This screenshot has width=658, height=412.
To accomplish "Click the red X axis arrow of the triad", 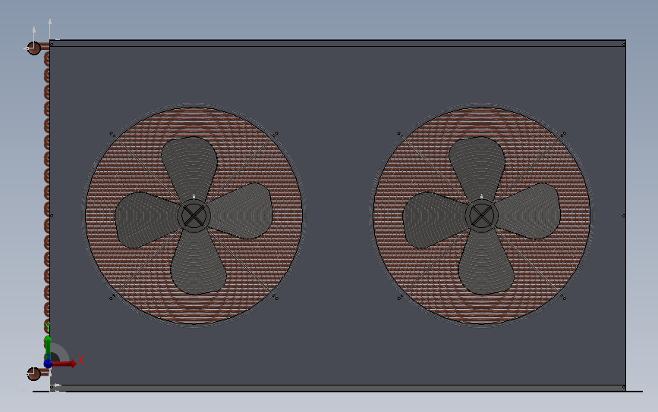I will [x=65, y=364].
